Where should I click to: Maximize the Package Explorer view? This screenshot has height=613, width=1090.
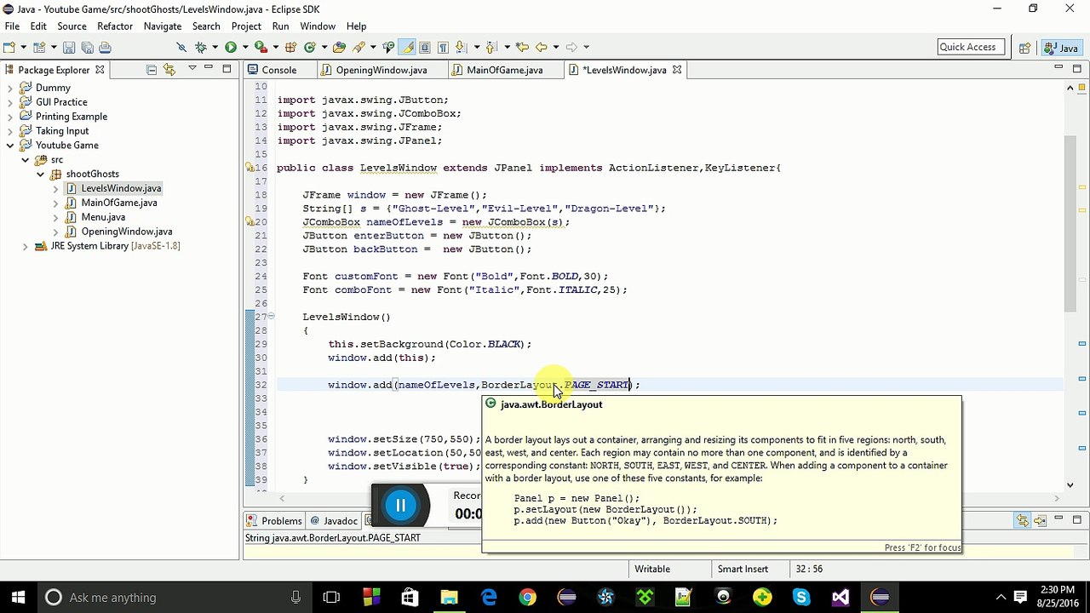point(227,69)
